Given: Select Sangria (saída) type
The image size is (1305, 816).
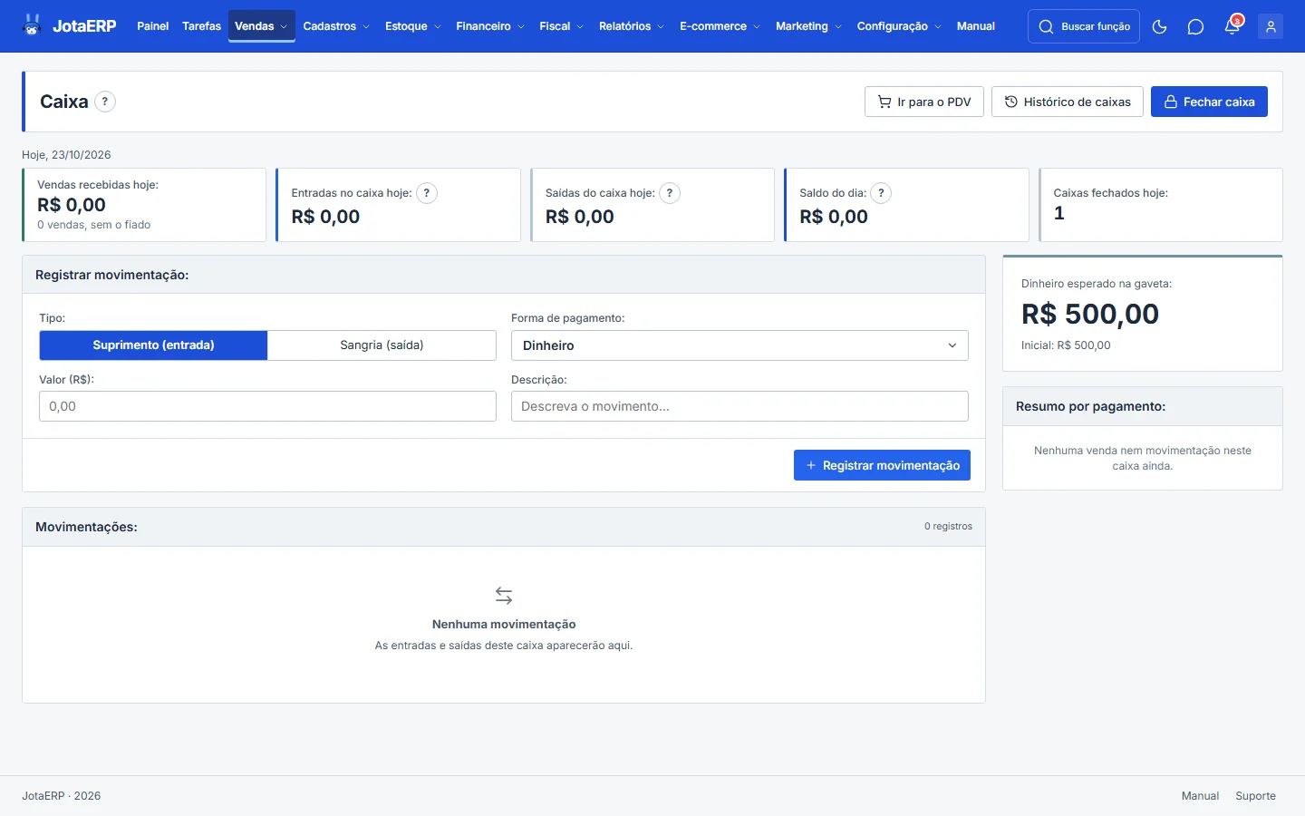Looking at the screenshot, I should [x=382, y=345].
